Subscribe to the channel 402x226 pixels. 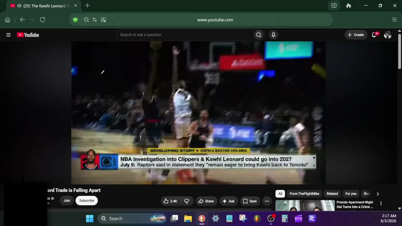tap(87, 201)
